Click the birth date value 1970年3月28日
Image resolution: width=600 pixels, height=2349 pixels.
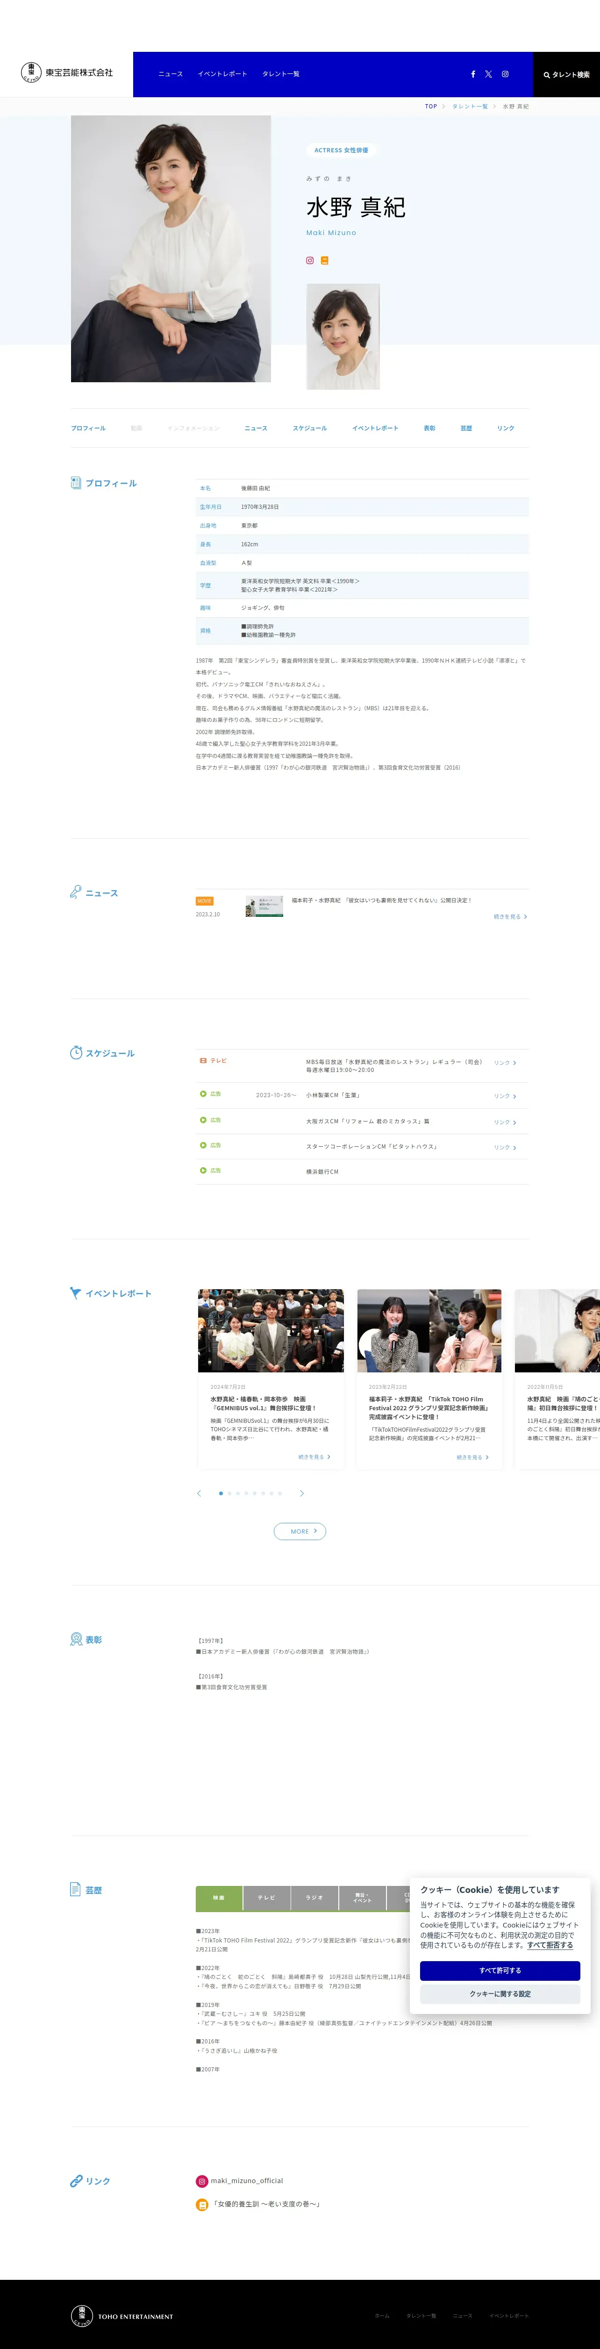(x=260, y=507)
